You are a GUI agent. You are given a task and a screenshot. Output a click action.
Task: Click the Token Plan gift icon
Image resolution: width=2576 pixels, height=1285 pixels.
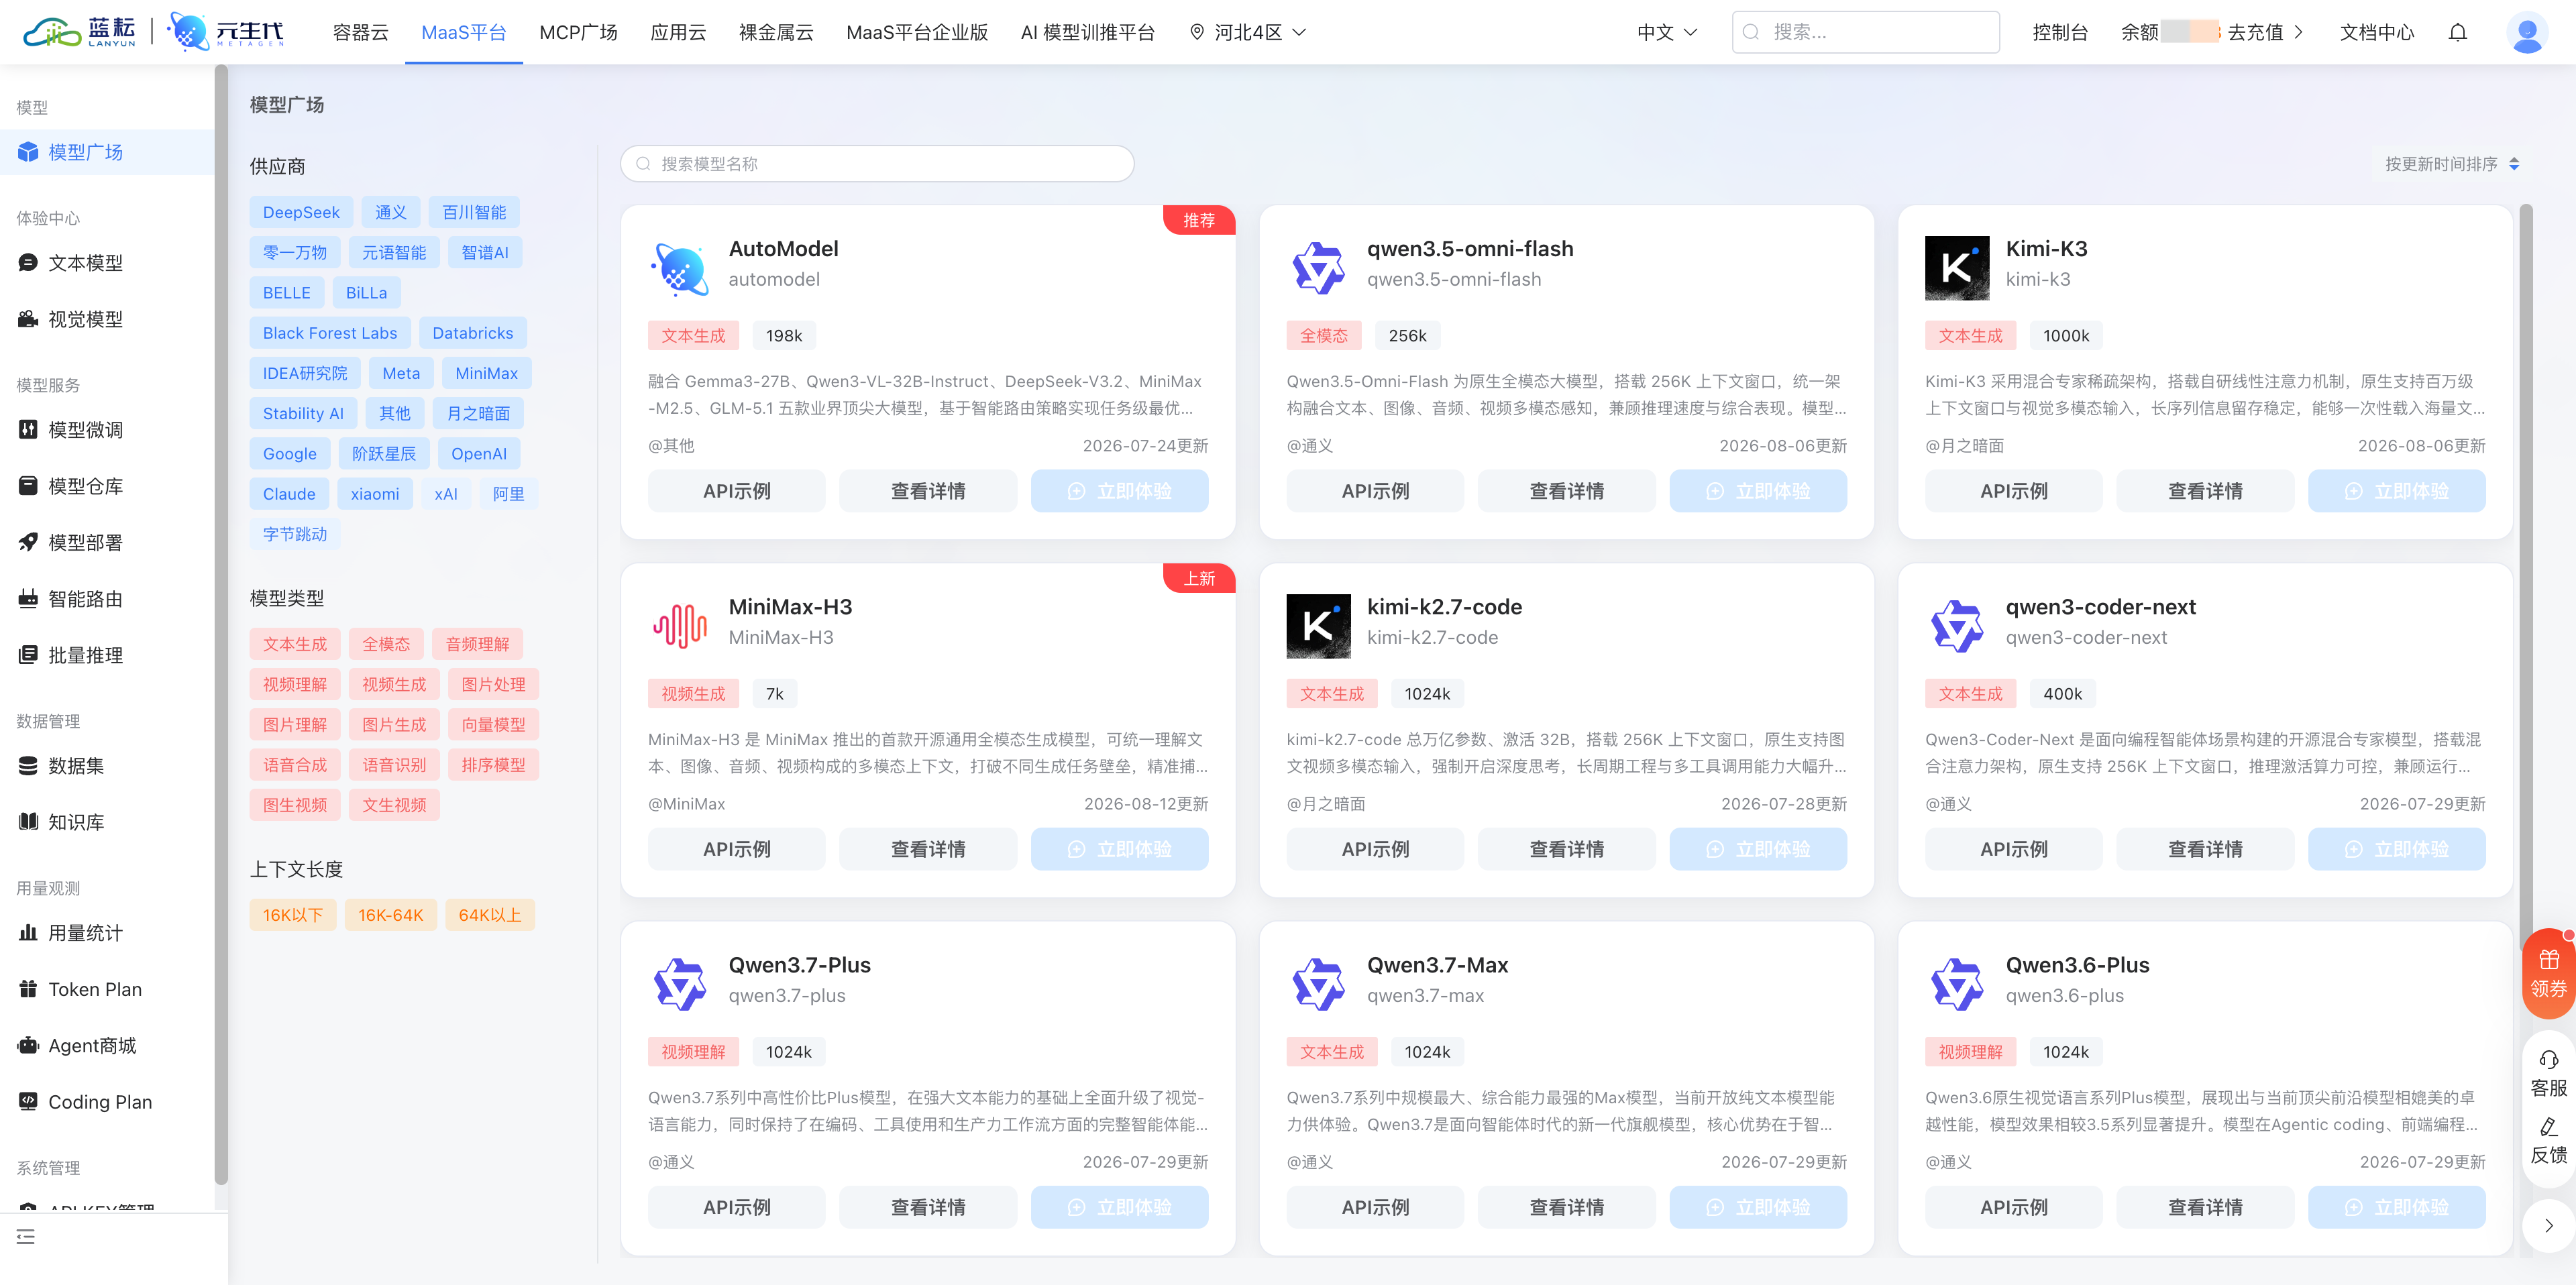pos(28,989)
